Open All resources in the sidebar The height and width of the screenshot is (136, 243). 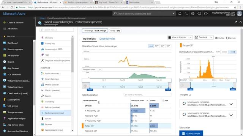pyautogui.click(x=13, y=56)
